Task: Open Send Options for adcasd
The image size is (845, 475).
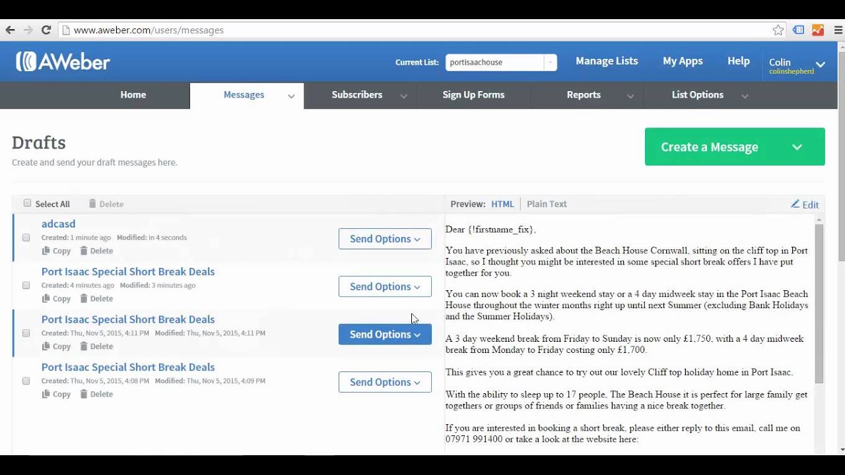Action: click(x=385, y=239)
